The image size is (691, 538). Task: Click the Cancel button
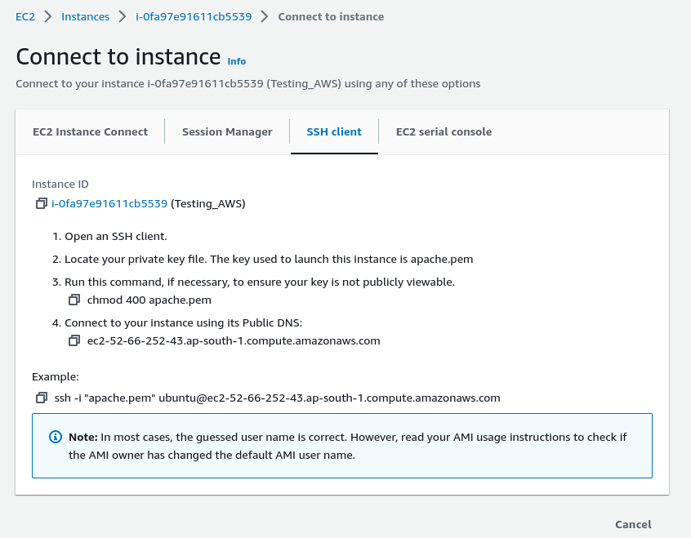pos(633,524)
